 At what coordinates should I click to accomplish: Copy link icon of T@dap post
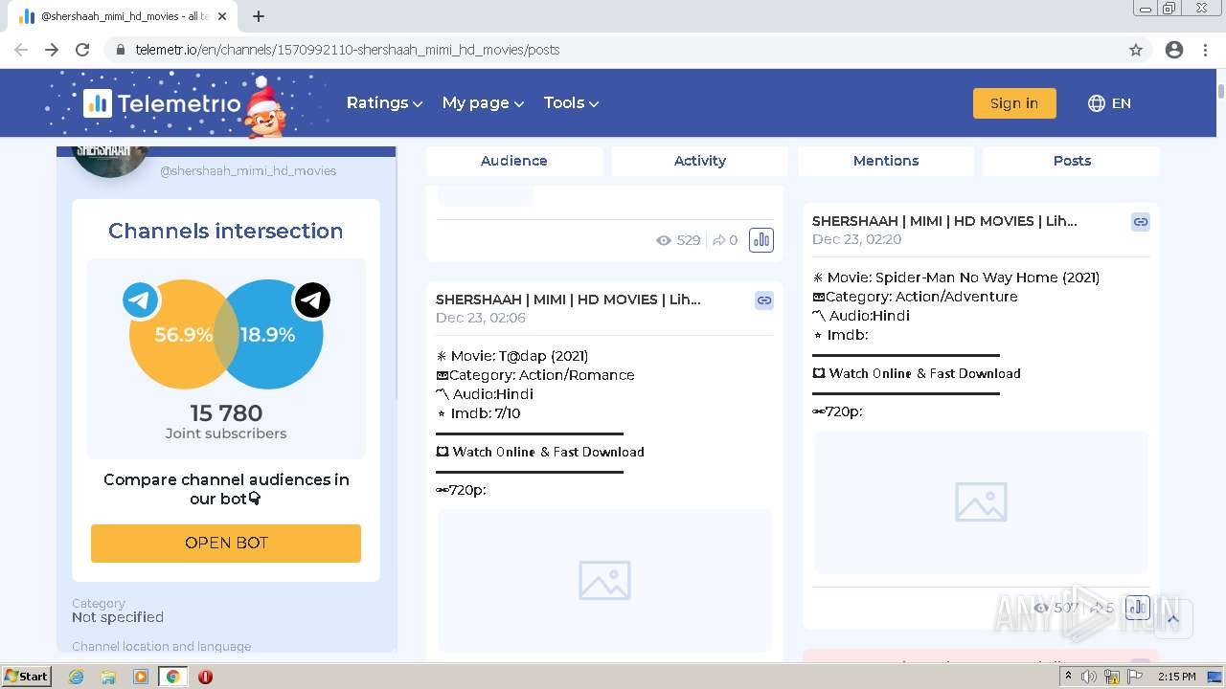tap(764, 300)
